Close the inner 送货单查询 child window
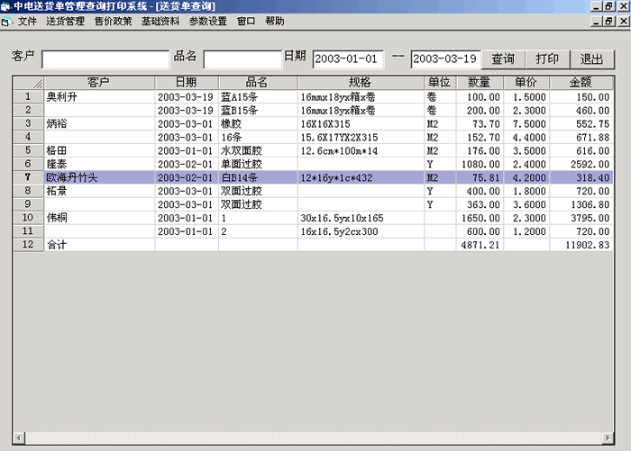 coord(624,21)
